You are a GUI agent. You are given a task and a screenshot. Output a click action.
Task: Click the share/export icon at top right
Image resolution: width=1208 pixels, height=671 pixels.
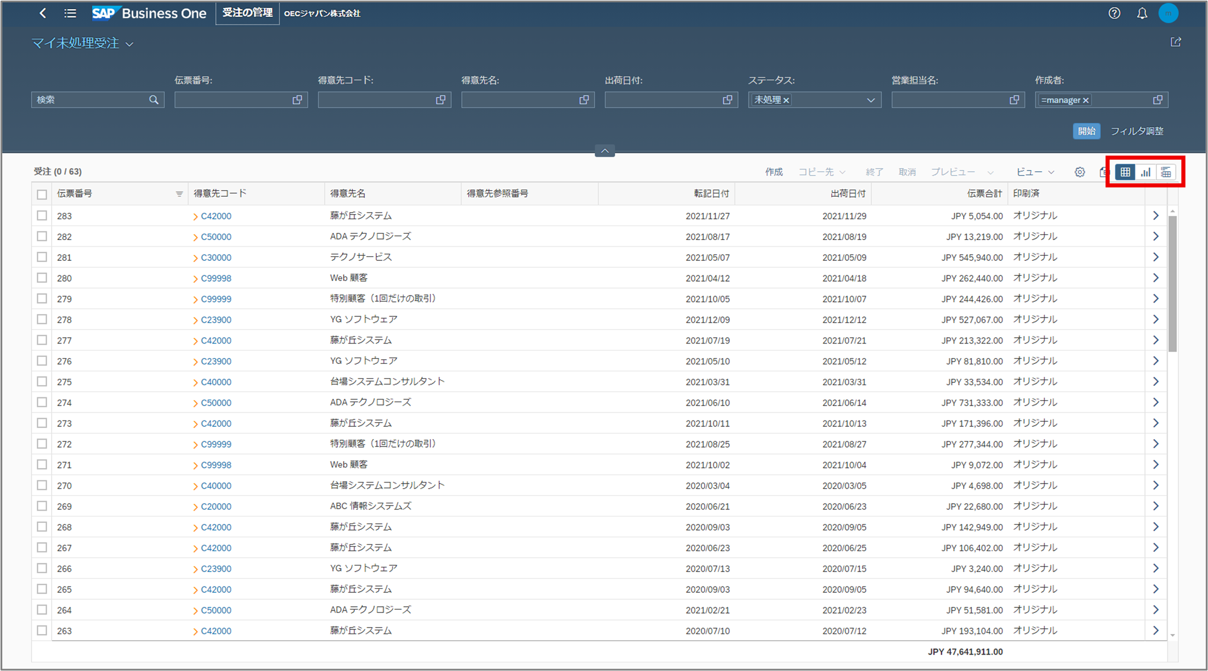coord(1176,42)
